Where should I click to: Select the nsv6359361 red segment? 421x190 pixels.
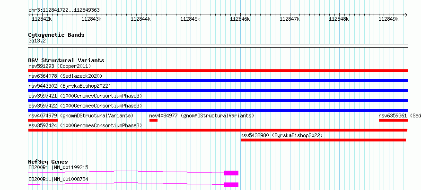[x=393, y=120]
